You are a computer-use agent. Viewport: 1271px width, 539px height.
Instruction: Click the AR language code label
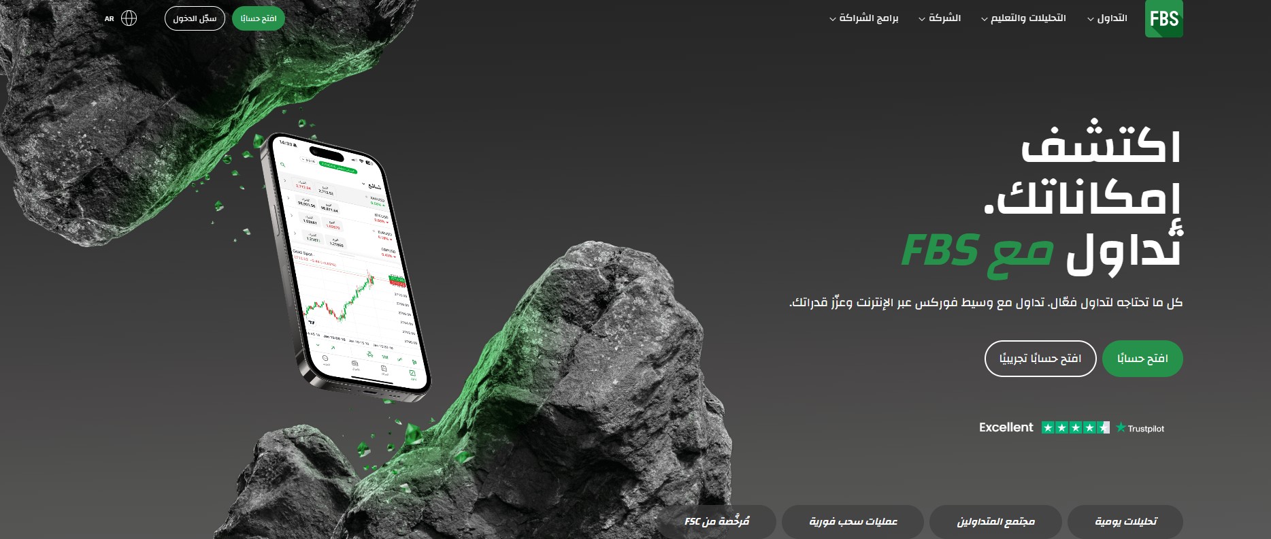[x=110, y=19]
